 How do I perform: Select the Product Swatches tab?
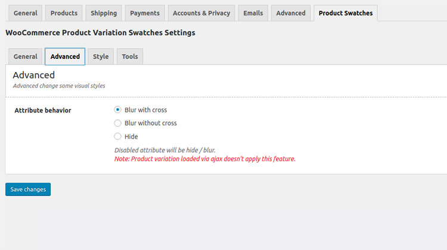pyautogui.click(x=346, y=13)
